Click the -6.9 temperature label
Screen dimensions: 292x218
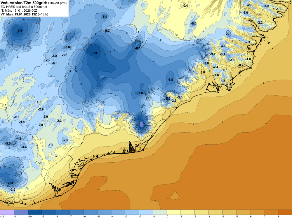[105, 17]
